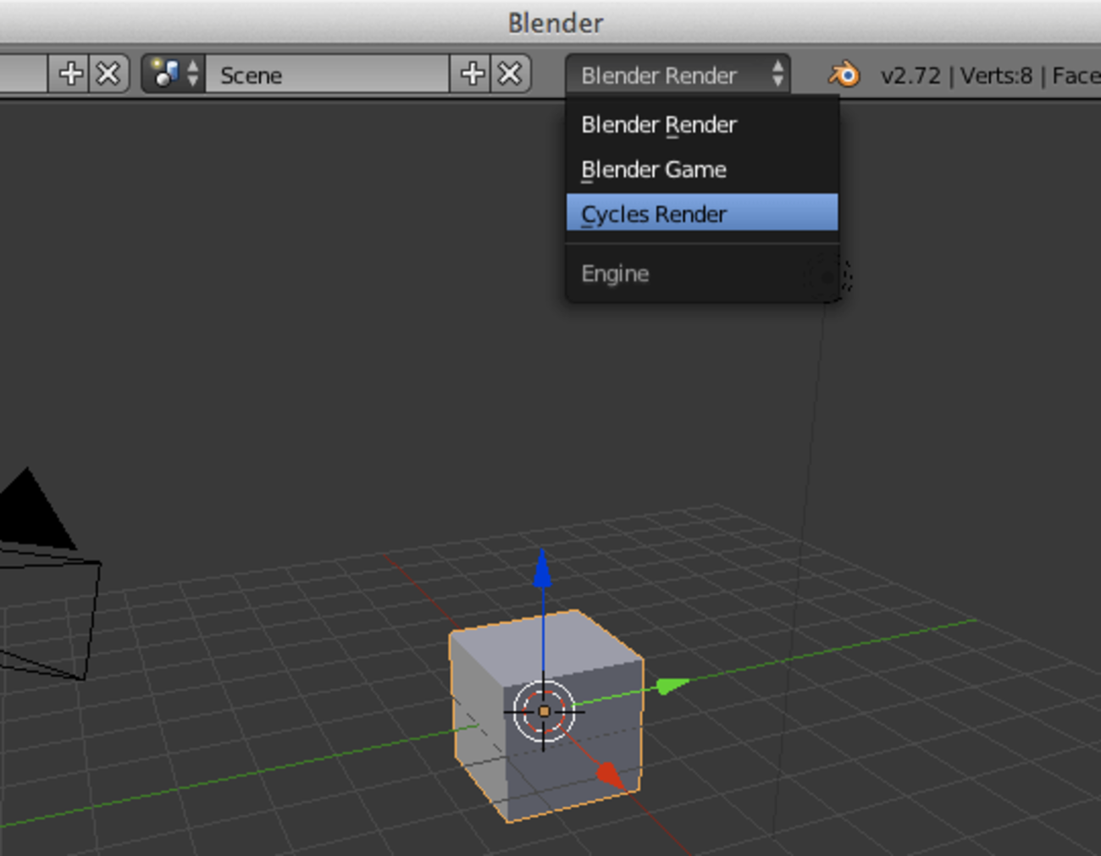The height and width of the screenshot is (856, 1101).
Task: Select the lamp object in the viewport
Action: (x=827, y=276)
